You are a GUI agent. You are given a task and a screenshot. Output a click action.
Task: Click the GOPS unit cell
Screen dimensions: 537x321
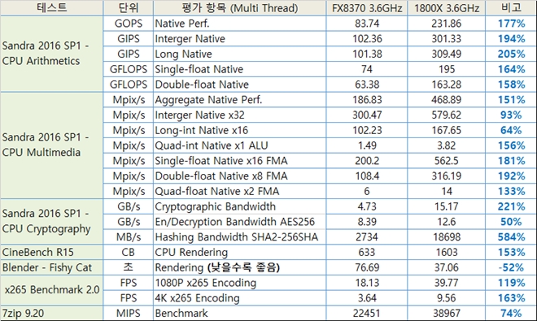coord(128,24)
